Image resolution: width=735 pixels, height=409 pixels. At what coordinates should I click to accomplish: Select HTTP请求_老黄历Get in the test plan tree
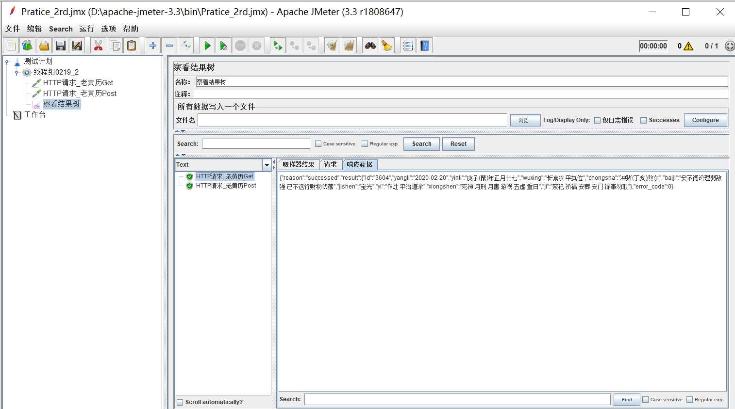click(78, 83)
